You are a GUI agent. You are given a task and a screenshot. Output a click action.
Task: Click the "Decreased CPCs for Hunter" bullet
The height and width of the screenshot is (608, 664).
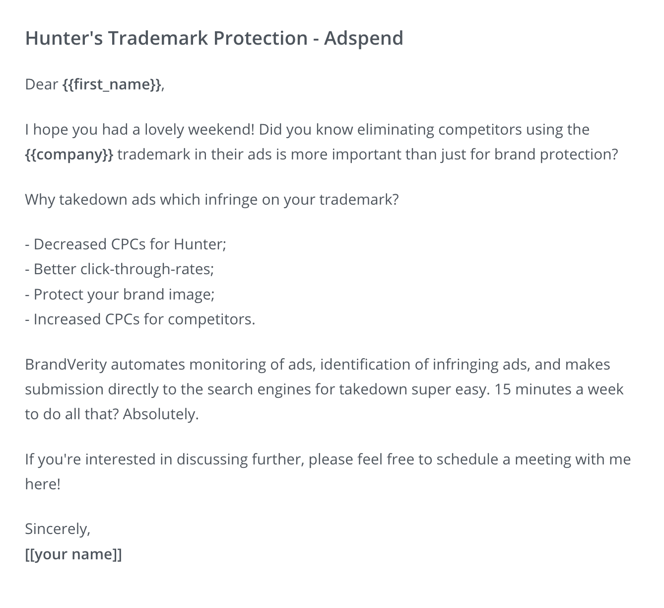[x=126, y=244]
